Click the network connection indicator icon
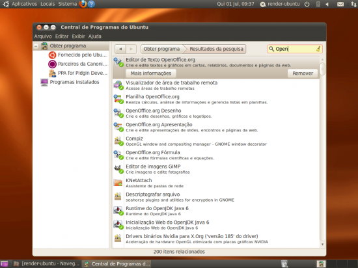This screenshot has width=358, height=268. tap(353, 4)
